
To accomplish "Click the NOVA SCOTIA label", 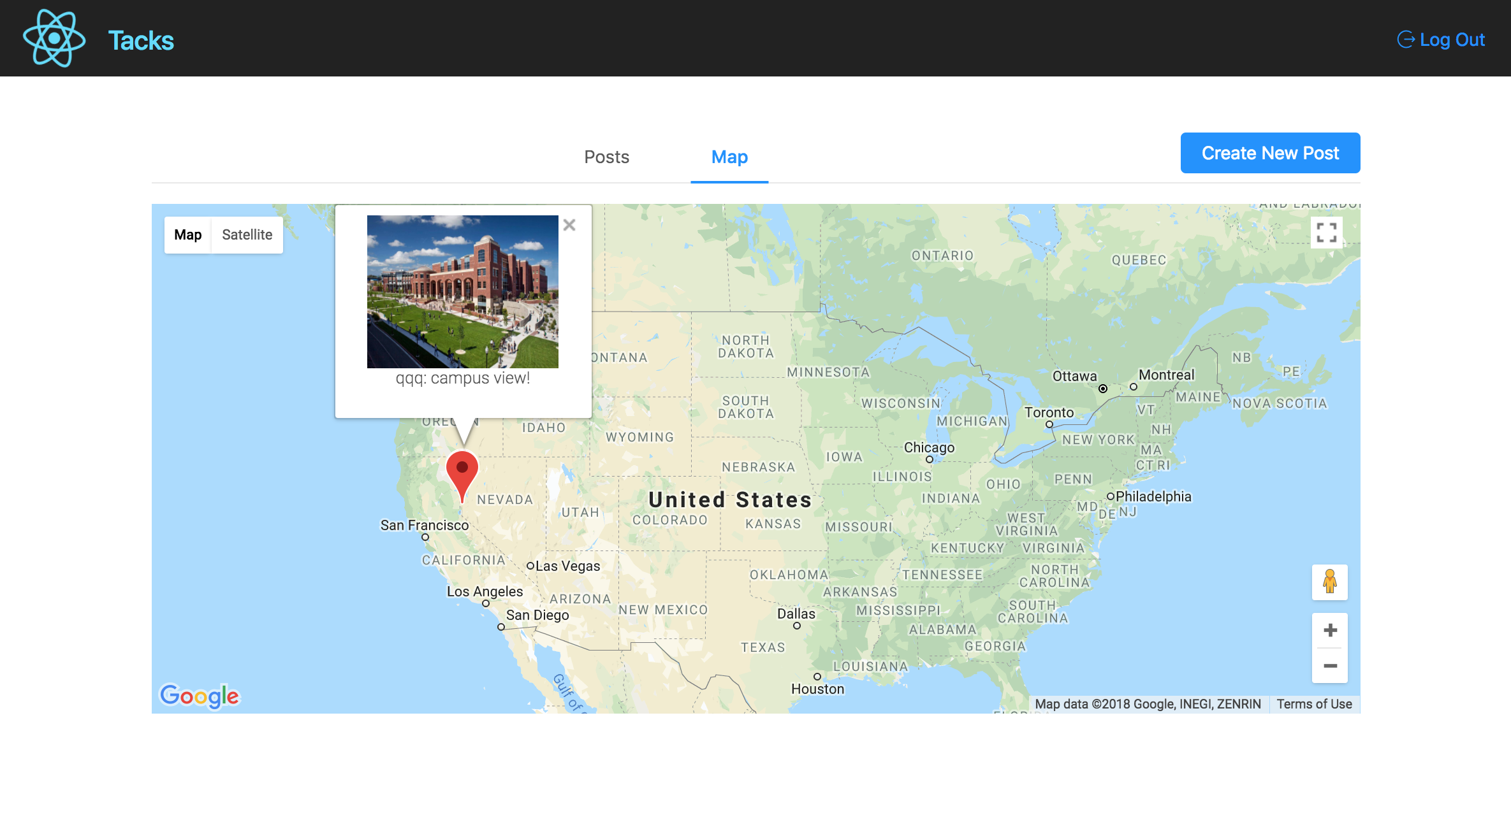I will (1279, 403).
